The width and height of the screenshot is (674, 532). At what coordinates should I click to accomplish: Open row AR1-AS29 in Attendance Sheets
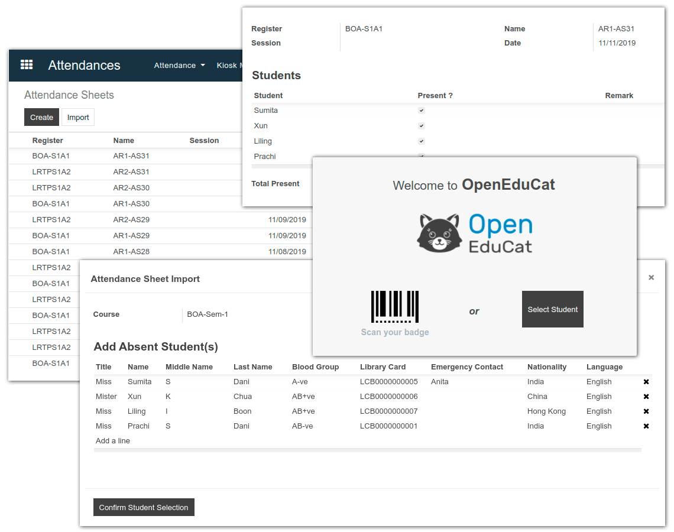pyautogui.click(x=161, y=235)
